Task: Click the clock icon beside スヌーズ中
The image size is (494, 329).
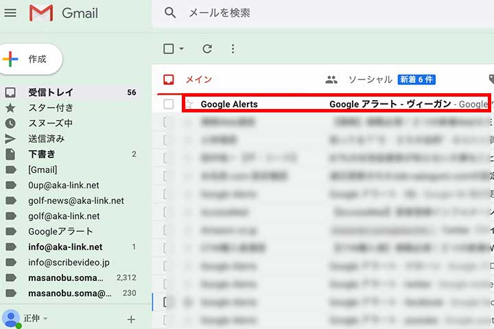Action: point(10,123)
